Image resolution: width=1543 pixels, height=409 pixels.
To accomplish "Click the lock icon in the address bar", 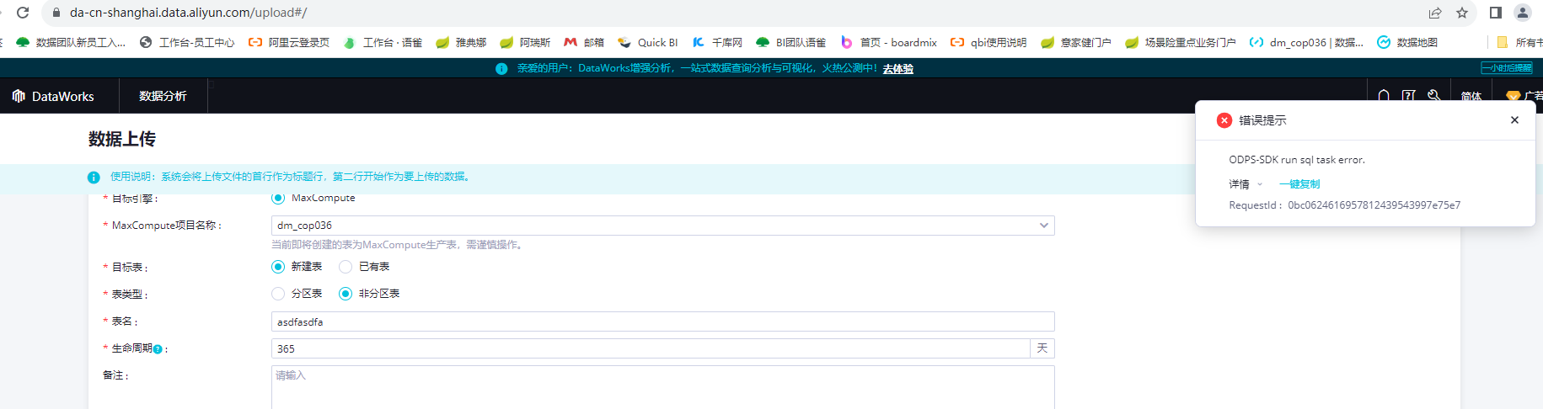I will 56,13.
